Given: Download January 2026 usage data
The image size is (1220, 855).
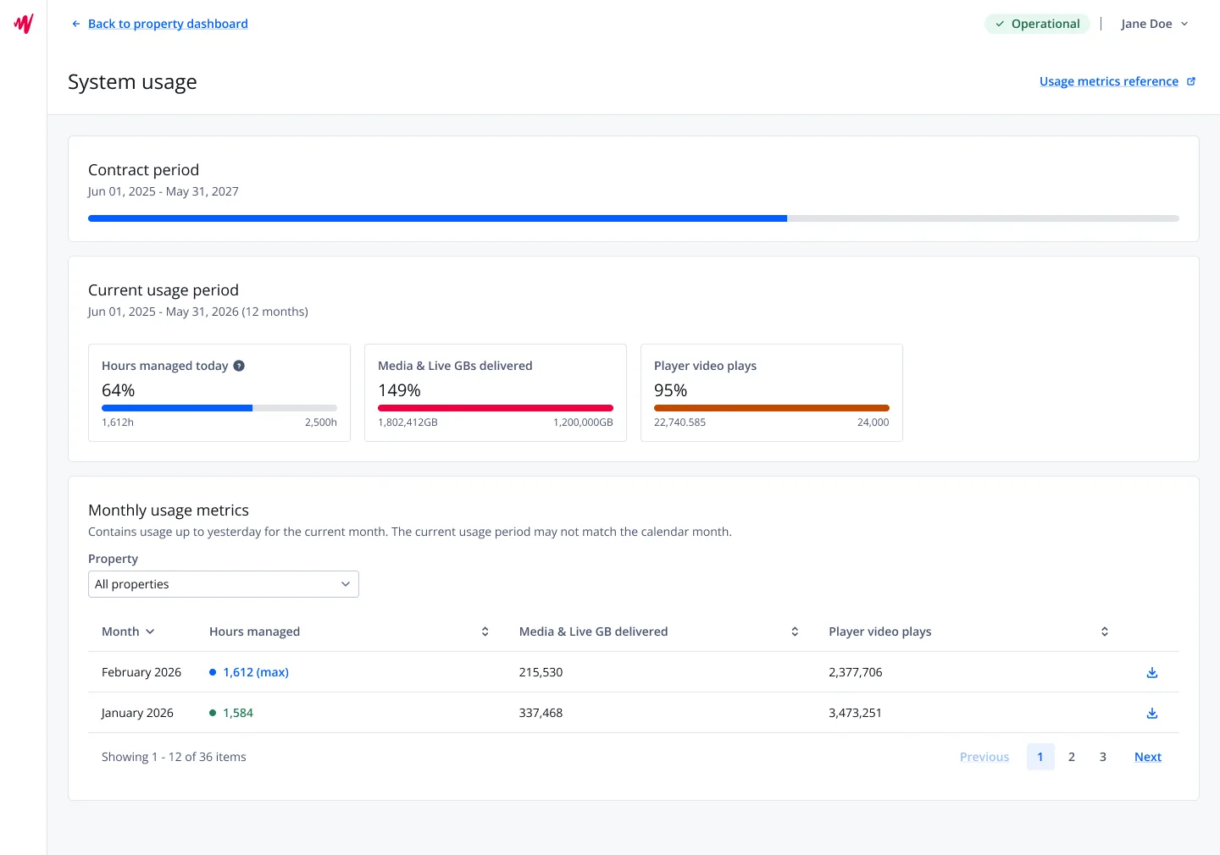Looking at the screenshot, I should (1152, 713).
